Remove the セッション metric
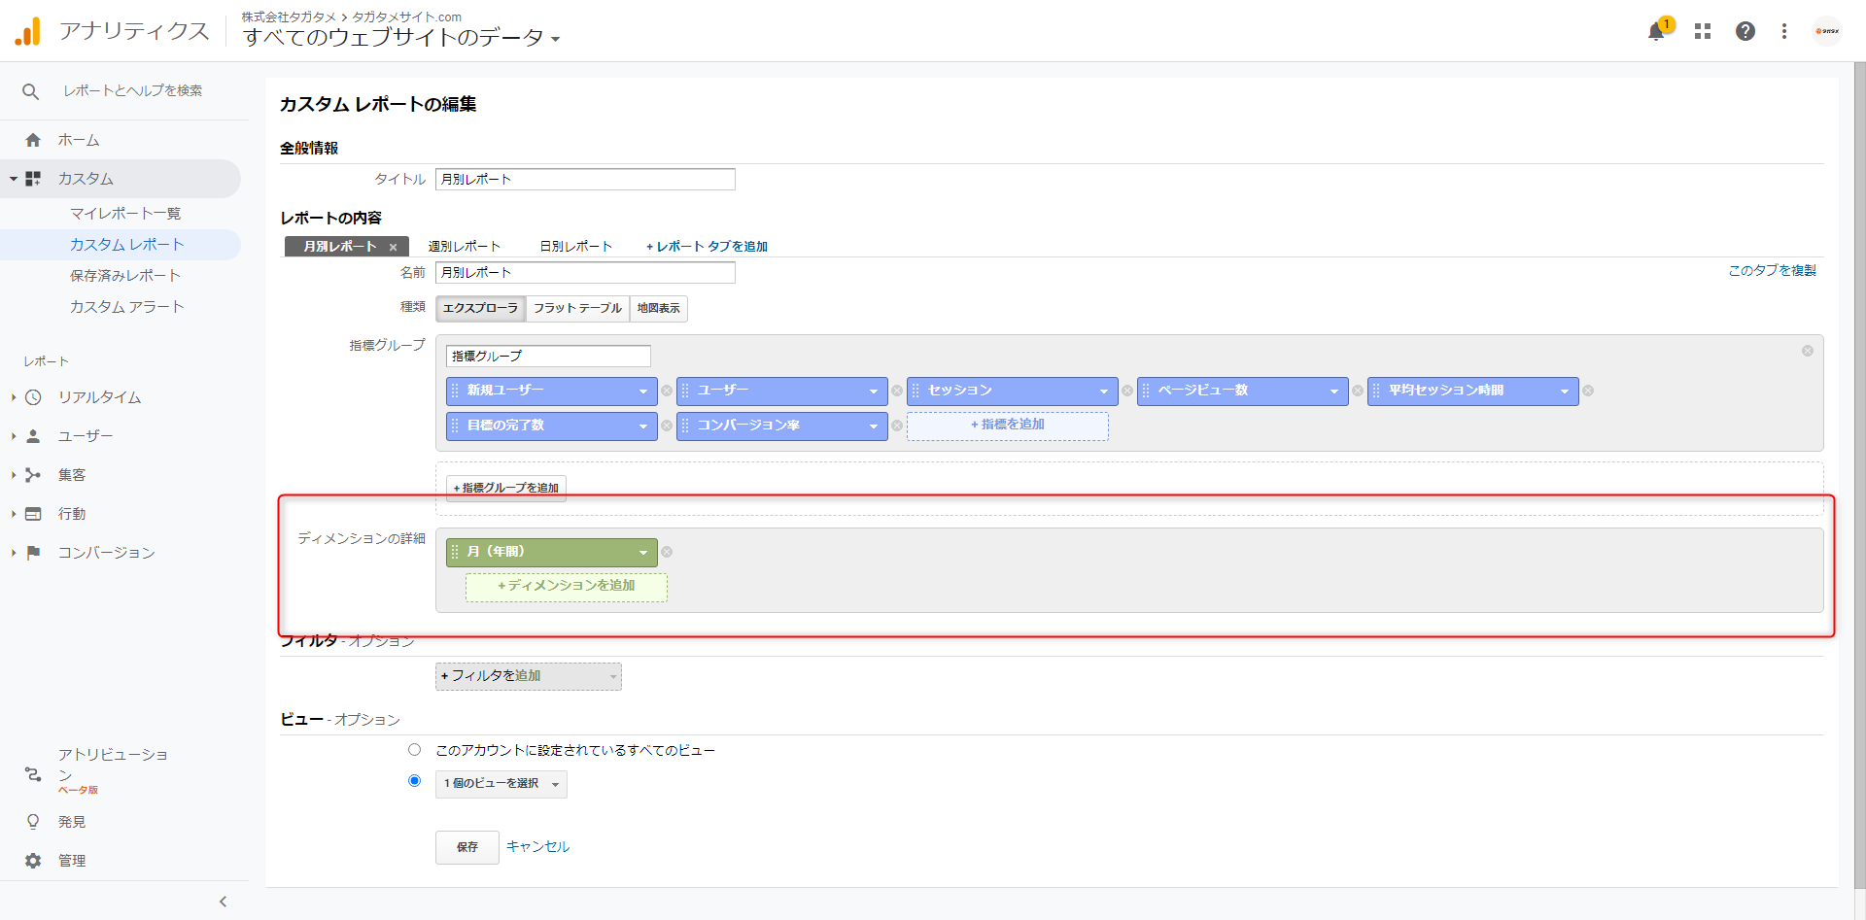The height and width of the screenshot is (920, 1866). click(x=1127, y=391)
